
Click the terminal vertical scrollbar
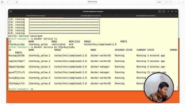coord(177,88)
